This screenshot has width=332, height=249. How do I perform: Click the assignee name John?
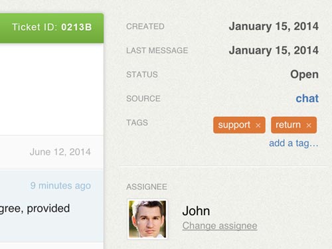coord(196,211)
